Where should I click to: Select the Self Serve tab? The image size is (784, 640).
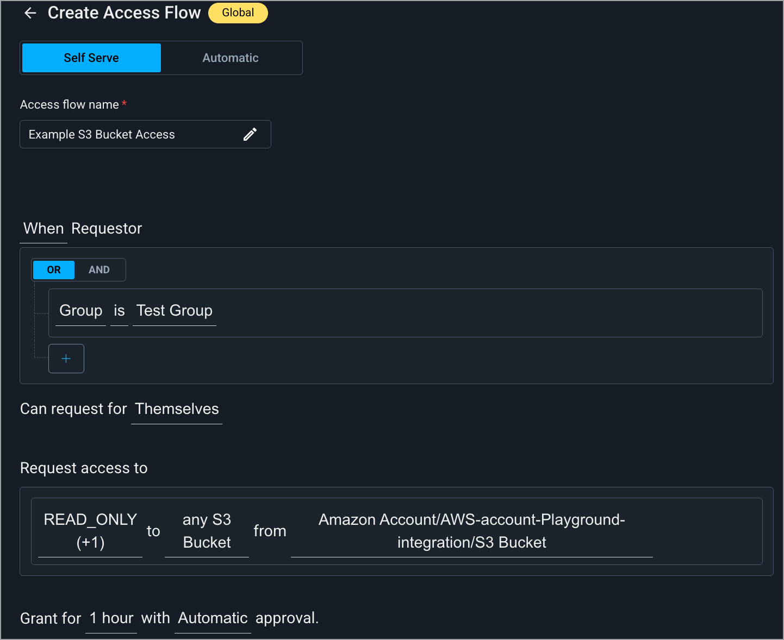click(91, 58)
